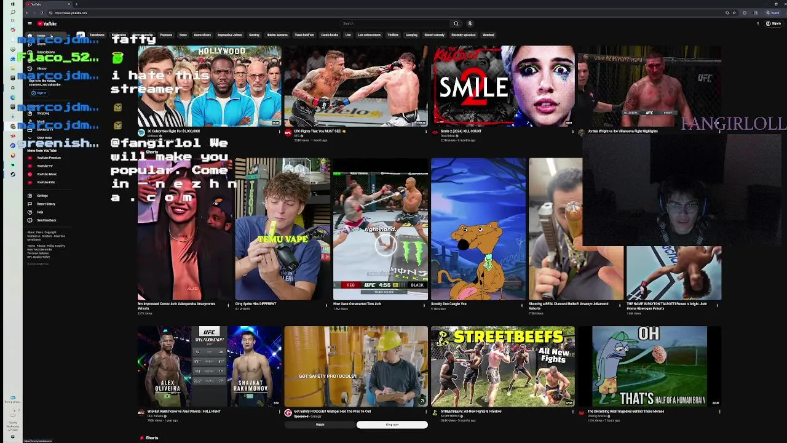Open Windows search from the taskbar
The height and width of the screenshot is (443, 787).
point(12,12)
